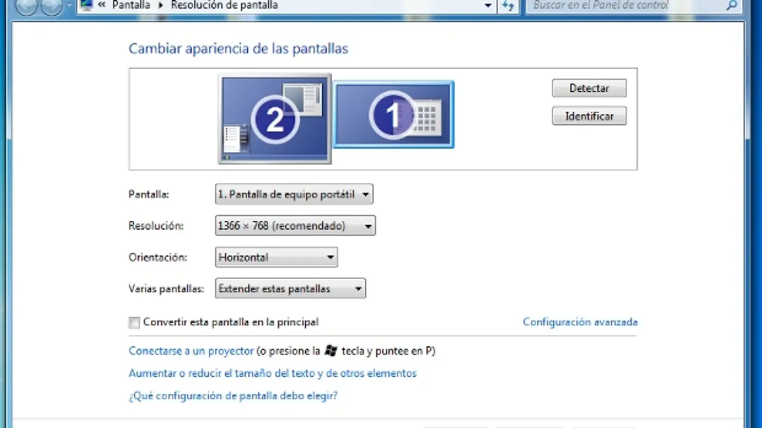762x428 pixels.
Task: Open Aumentar o reducir el tamaño del texto link
Action: 272,373
